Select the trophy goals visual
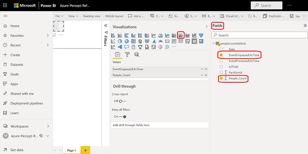 click(x=140, y=47)
